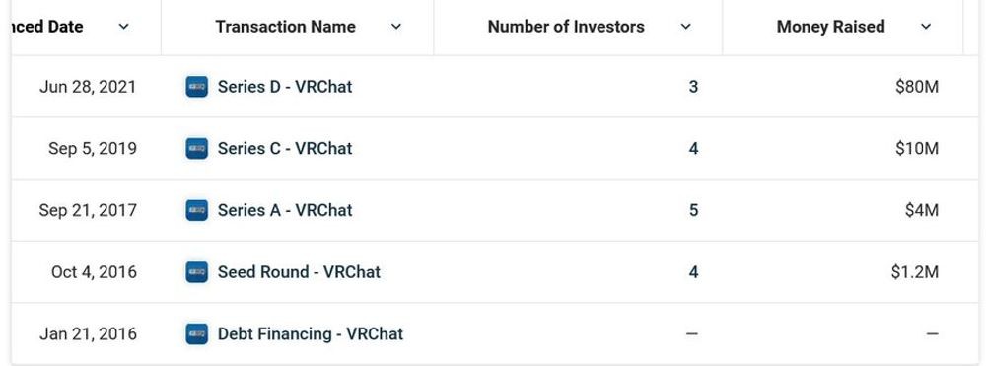This screenshot has width=986, height=366.
Task: Select the Jun 28, 2021 date cell
Action: pos(88,87)
